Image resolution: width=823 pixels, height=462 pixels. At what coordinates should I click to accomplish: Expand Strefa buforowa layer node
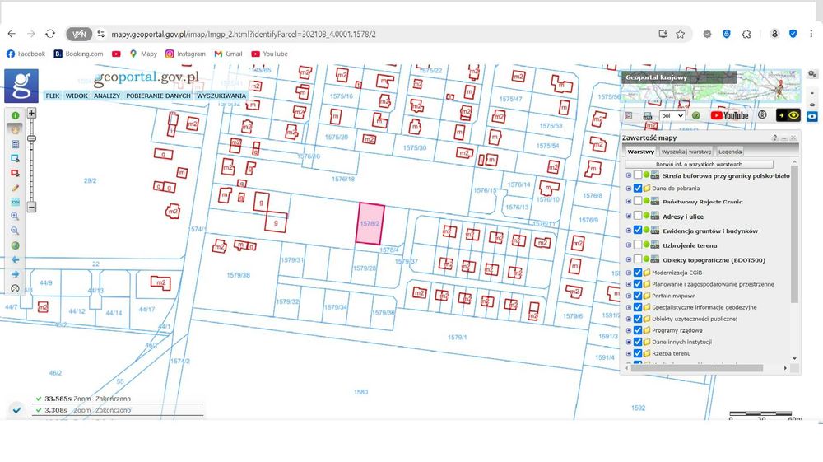629,175
